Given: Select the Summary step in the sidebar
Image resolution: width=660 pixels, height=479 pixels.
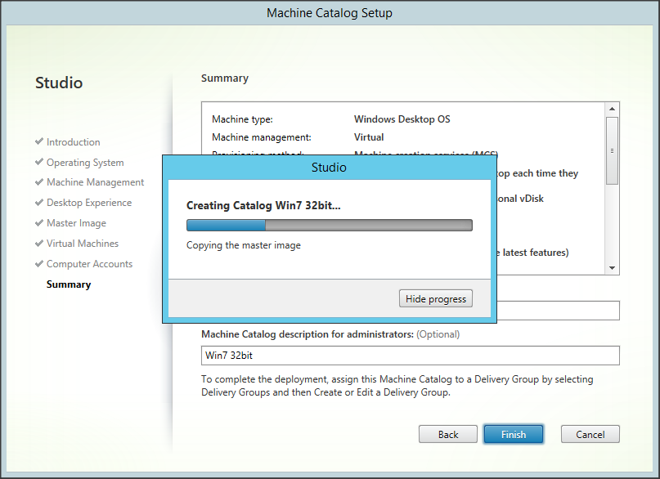Looking at the screenshot, I should tap(69, 284).
